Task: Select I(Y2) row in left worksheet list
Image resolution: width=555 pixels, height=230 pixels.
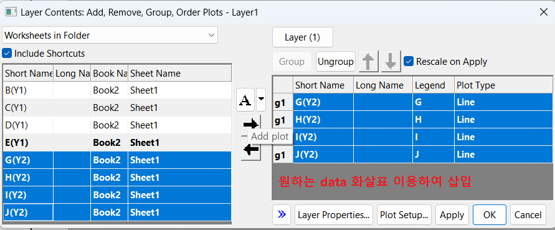Action: (117, 195)
